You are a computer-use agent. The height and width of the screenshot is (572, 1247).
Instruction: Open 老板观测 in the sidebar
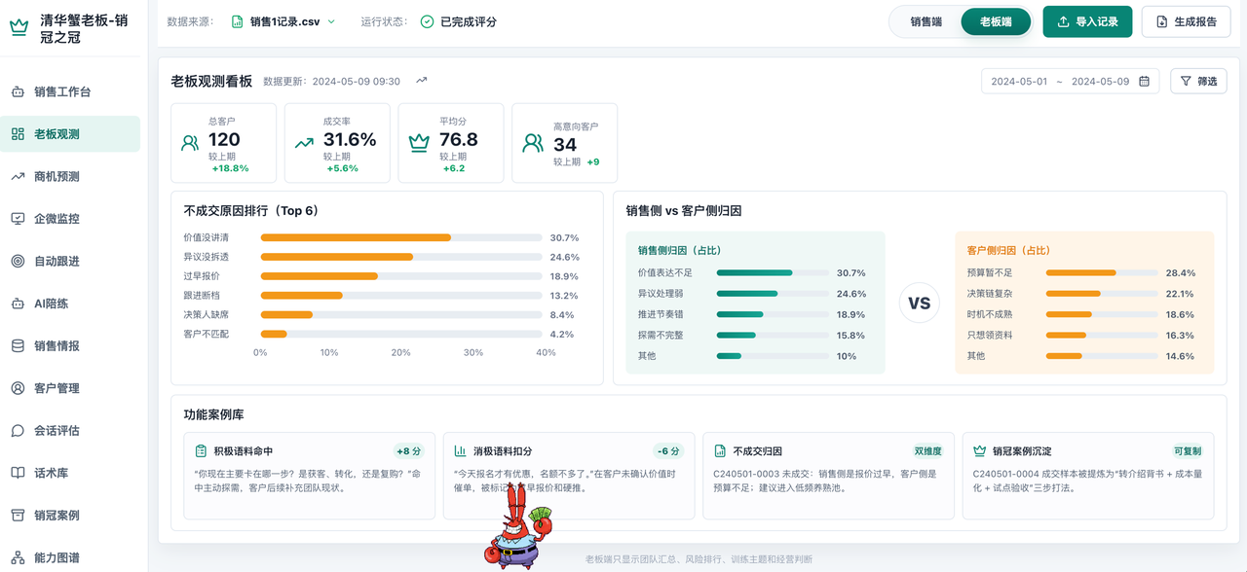tap(70, 134)
